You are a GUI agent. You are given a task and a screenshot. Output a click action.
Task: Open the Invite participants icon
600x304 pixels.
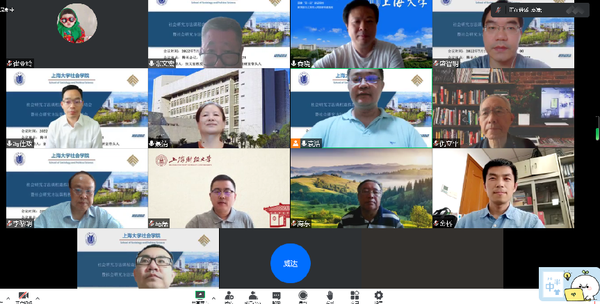229,296
